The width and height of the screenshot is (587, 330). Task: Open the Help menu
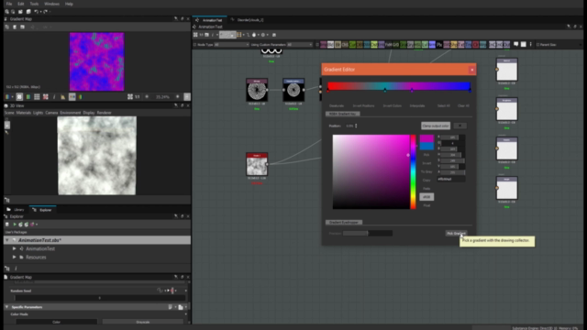click(x=69, y=4)
